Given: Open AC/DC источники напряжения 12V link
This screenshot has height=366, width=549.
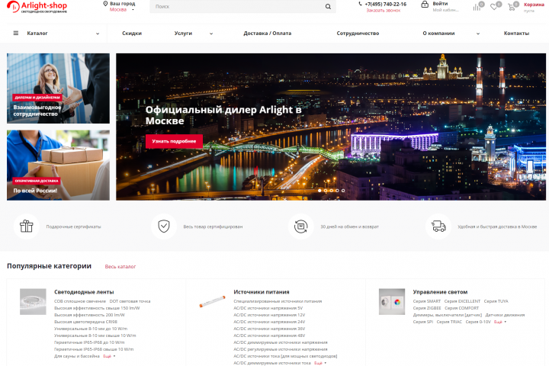Looking at the screenshot, I should (269, 315).
